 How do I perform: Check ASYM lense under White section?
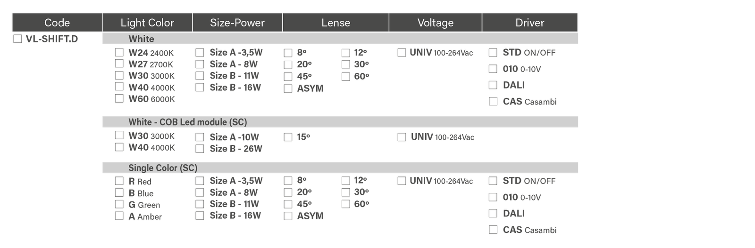pyautogui.click(x=288, y=88)
